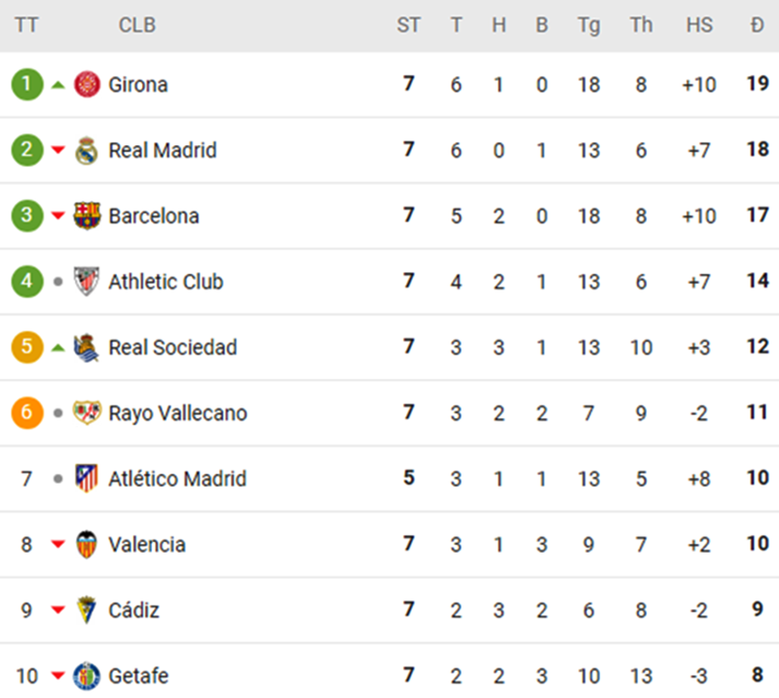This screenshot has width=779, height=698.
Task: Click the Atlético Madrid club crest
Action: coord(86,479)
